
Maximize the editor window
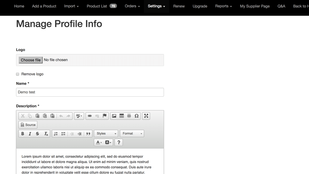click(x=146, y=116)
